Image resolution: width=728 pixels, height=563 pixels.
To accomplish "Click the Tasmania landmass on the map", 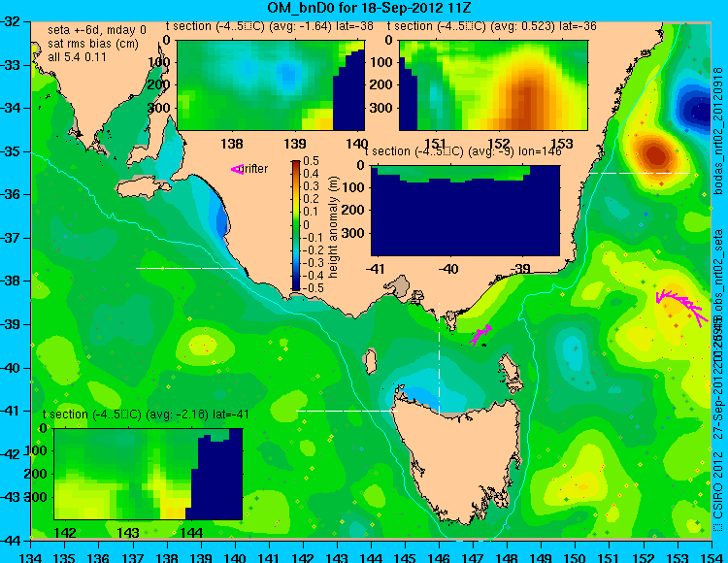I will pyautogui.click(x=459, y=459).
